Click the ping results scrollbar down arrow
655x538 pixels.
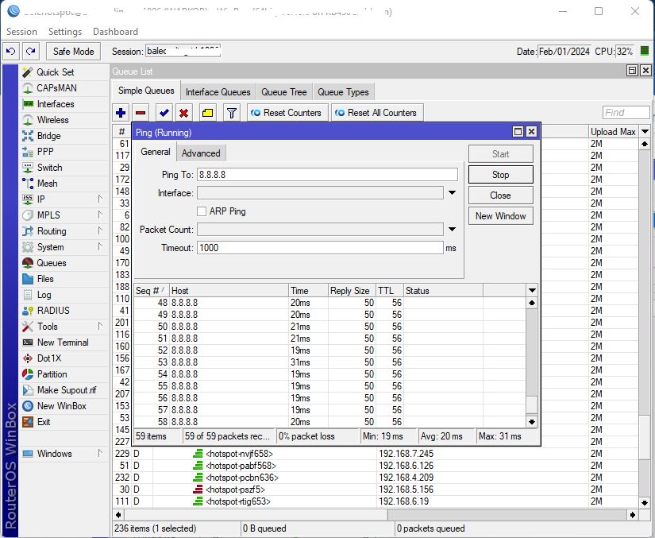tap(532, 422)
